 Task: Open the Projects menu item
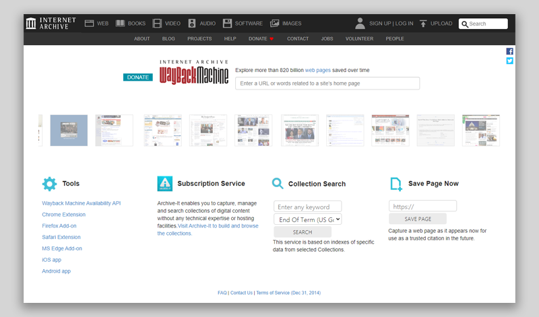click(199, 39)
